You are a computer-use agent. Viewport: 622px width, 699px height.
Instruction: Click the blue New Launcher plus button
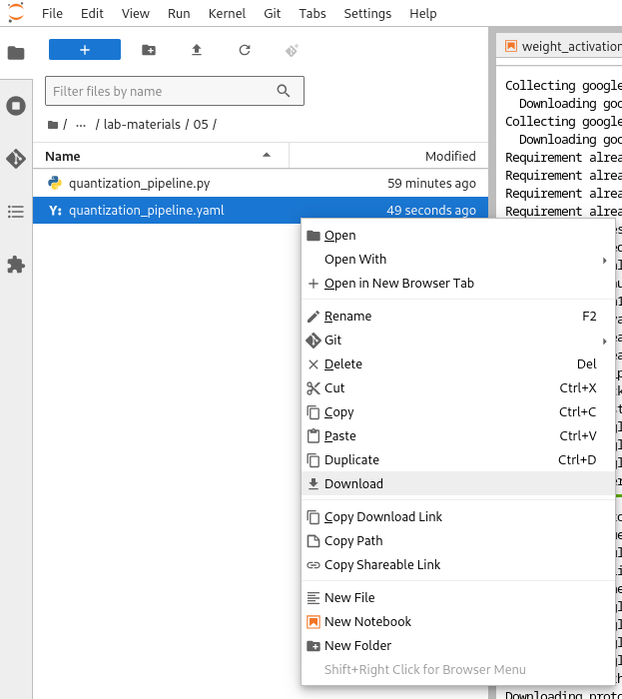point(85,50)
